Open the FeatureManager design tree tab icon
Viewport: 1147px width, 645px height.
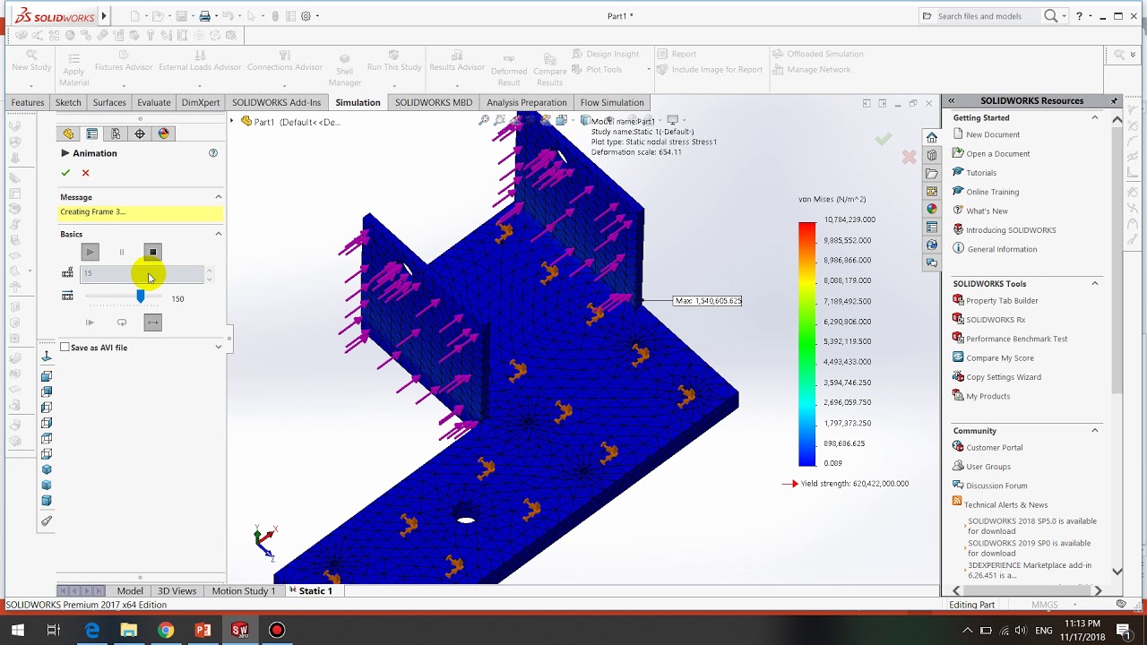[68, 133]
